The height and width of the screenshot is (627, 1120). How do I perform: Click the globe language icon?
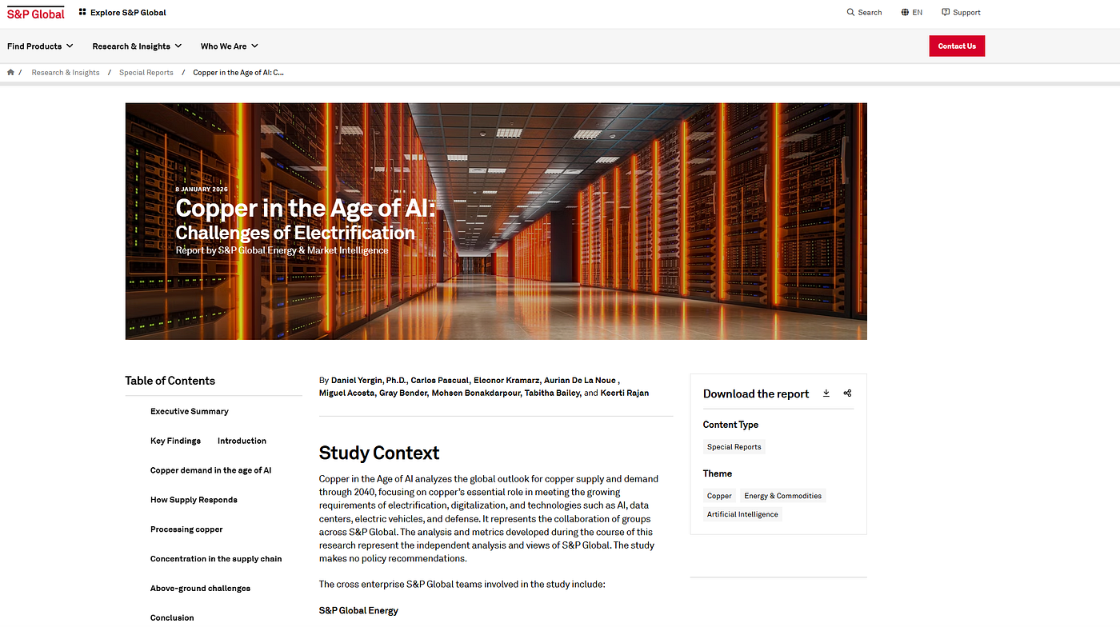click(x=905, y=13)
